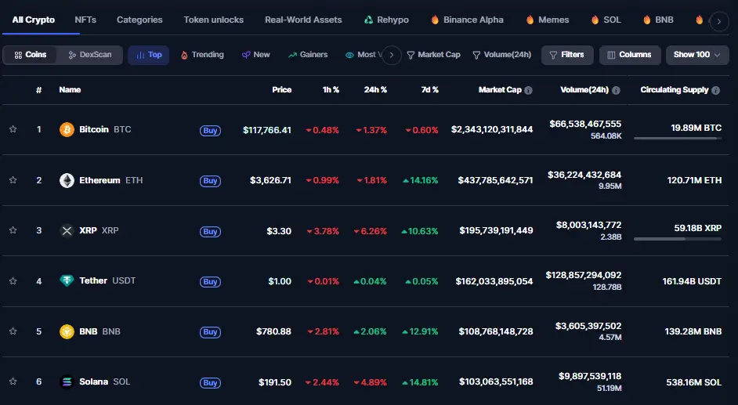Click Buy in Solana row
Viewport: 738px width, 405px height.
click(x=210, y=382)
